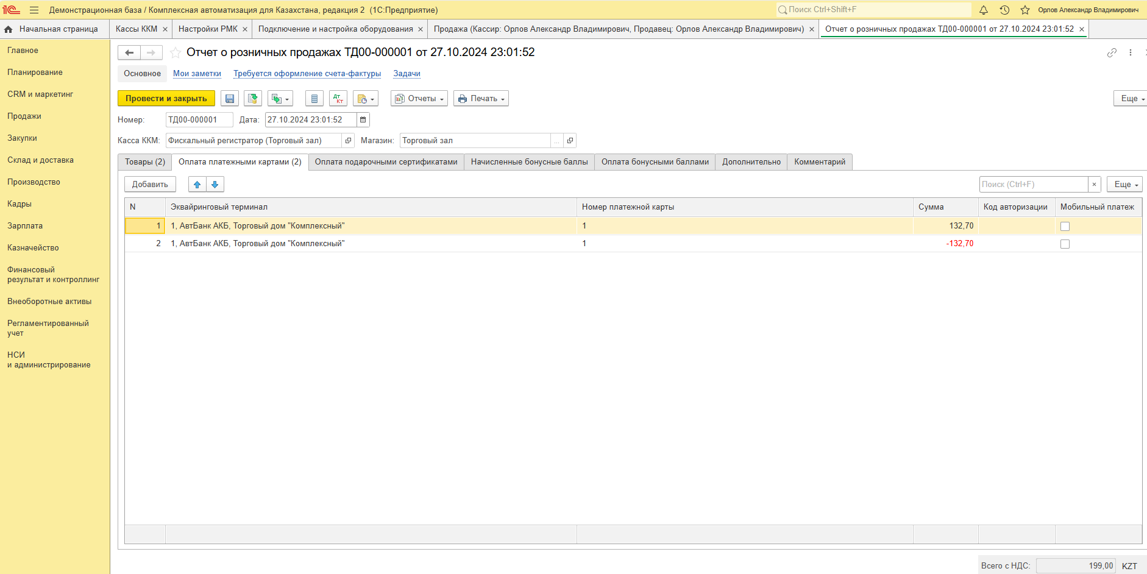Click Провести и закрыть button
The width and height of the screenshot is (1147, 574).
point(166,99)
